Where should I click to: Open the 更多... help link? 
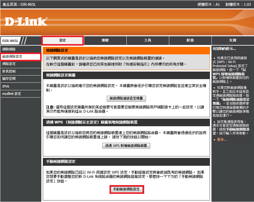click(222, 139)
